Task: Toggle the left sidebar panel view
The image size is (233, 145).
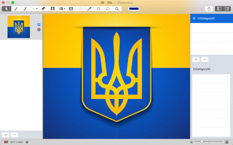Action: tap(219, 9)
